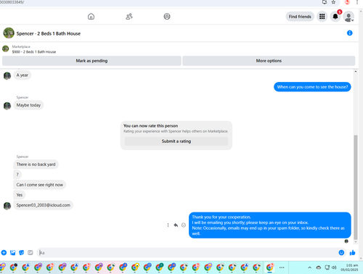
Task: Click browser install/cast icon in address bar
Action: pos(325,2)
